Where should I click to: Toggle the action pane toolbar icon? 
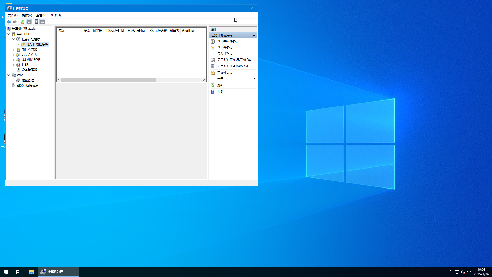[x=43, y=22]
